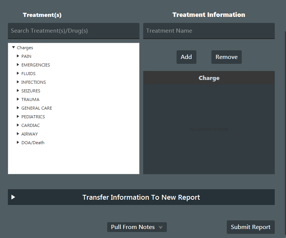
Task: Select the CARDIAC tree item
Action: click(30, 125)
